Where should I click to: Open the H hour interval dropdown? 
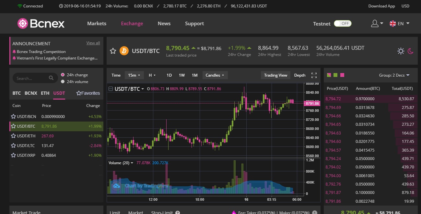[x=152, y=75]
